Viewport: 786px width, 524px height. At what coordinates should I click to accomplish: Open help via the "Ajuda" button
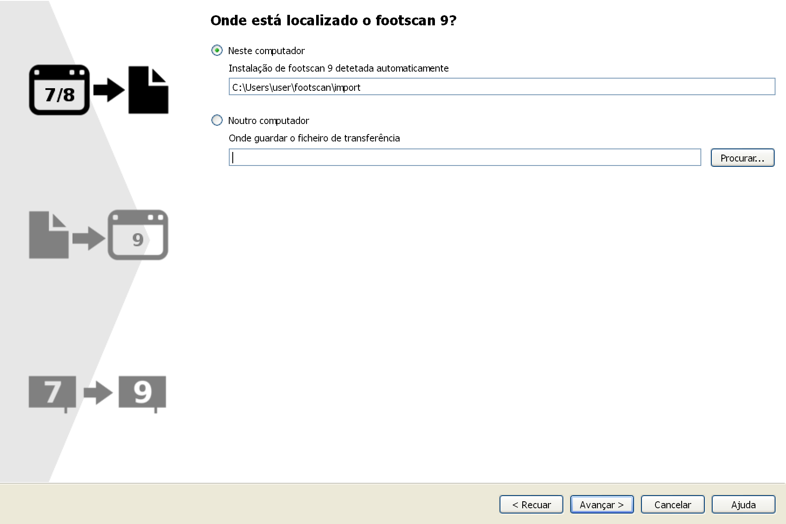(x=743, y=504)
